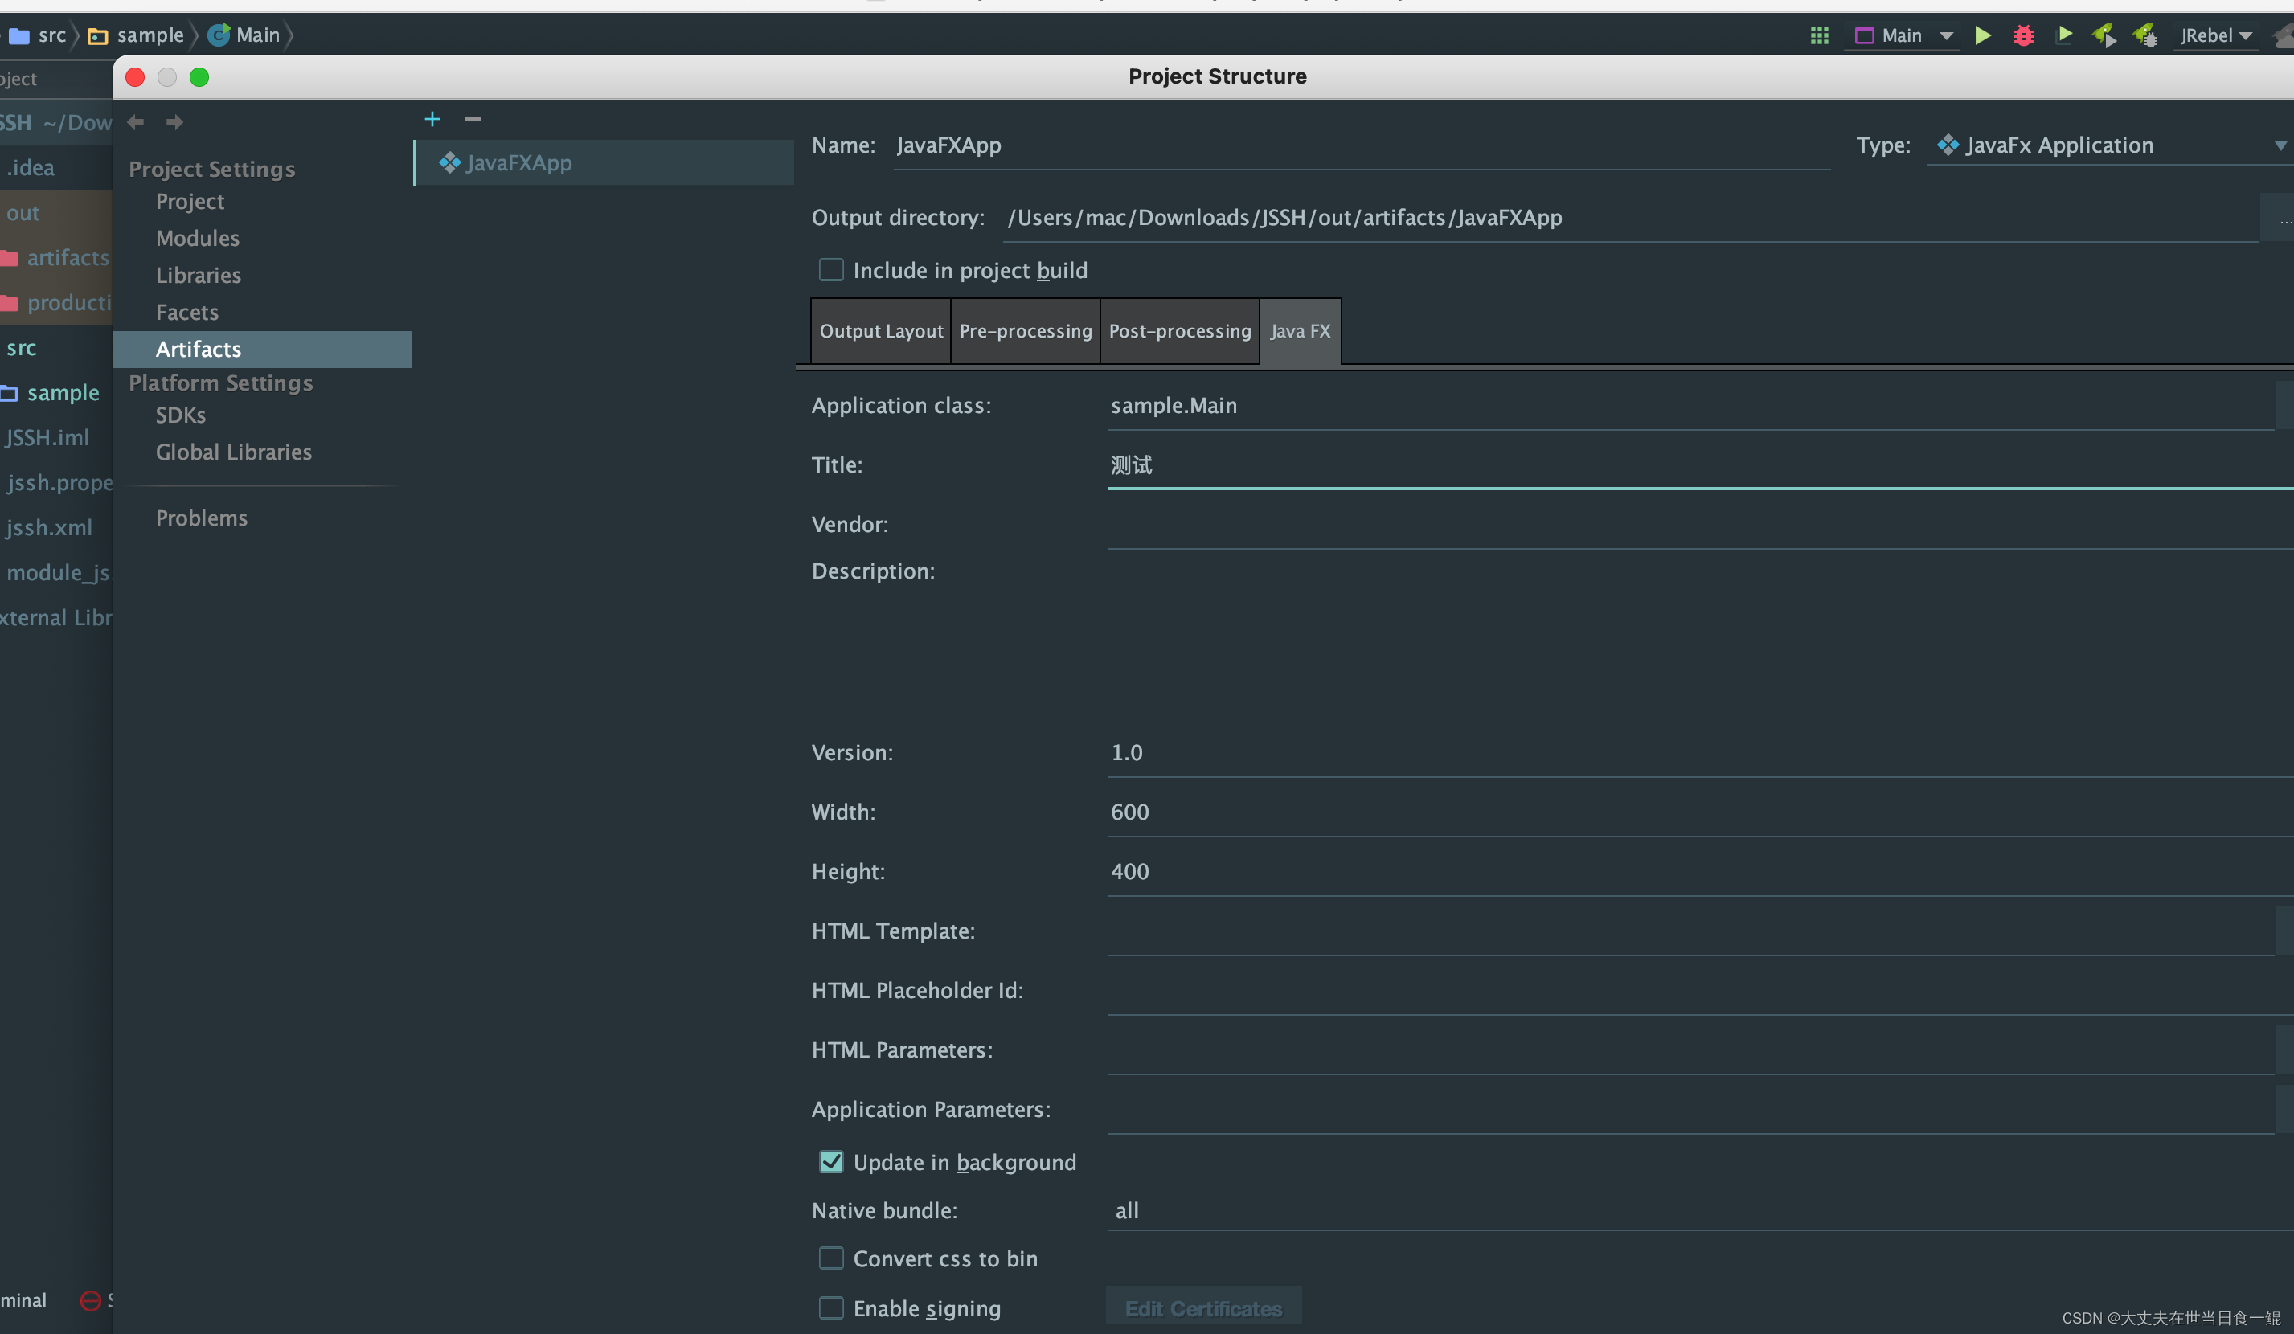Click the green Run button in toolbar
2294x1334 pixels.
(x=1982, y=35)
